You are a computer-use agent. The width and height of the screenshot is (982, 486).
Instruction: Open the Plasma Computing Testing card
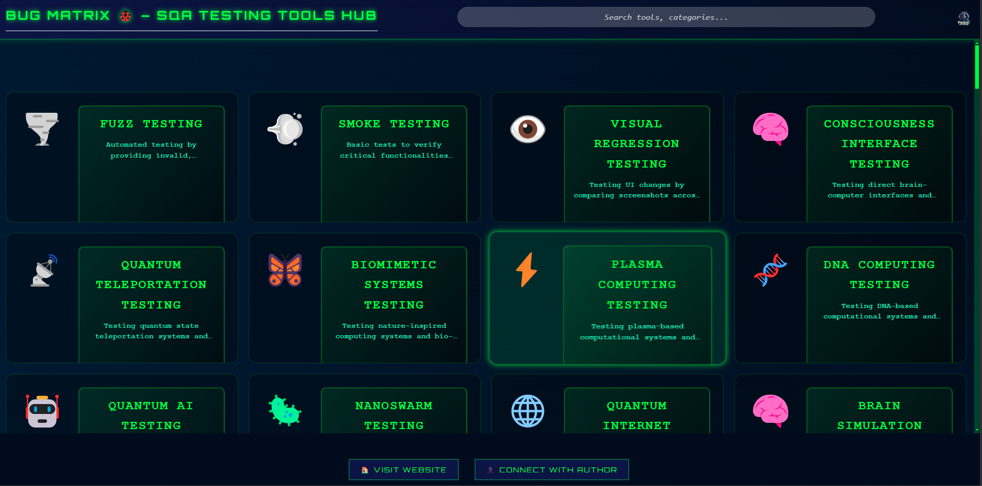click(607, 298)
